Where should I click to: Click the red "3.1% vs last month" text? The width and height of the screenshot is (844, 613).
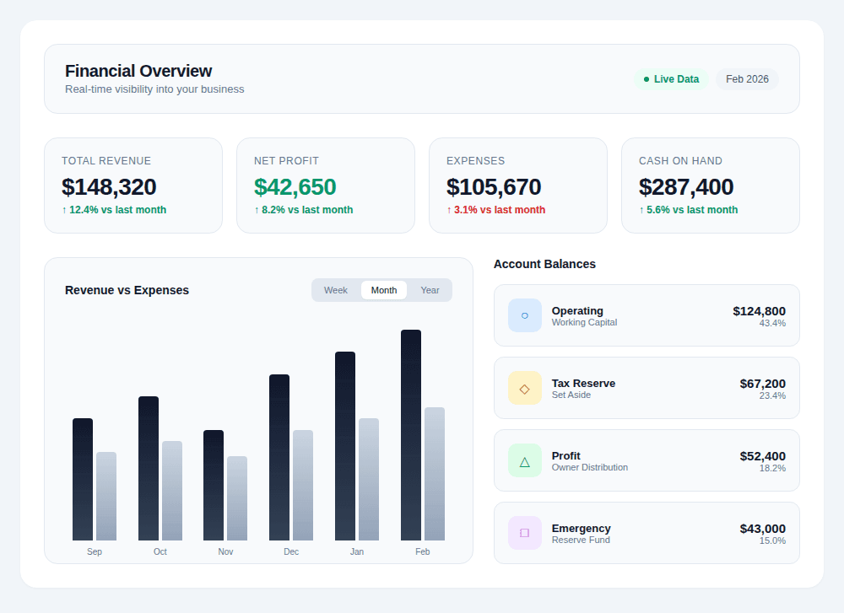coord(500,210)
